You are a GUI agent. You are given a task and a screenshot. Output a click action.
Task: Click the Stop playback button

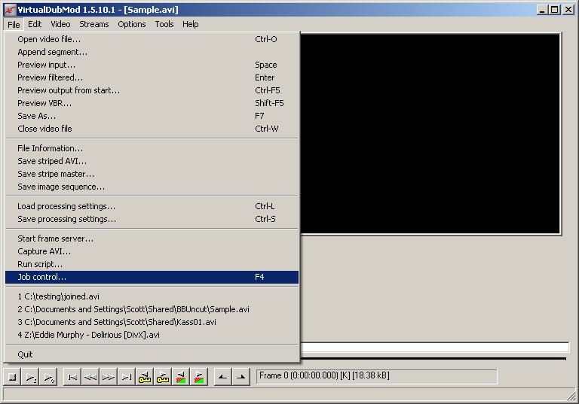click(x=12, y=377)
